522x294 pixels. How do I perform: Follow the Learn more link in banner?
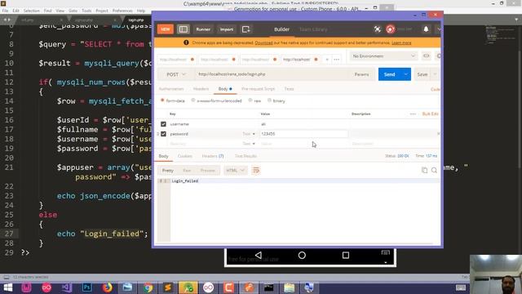(401, 42)
